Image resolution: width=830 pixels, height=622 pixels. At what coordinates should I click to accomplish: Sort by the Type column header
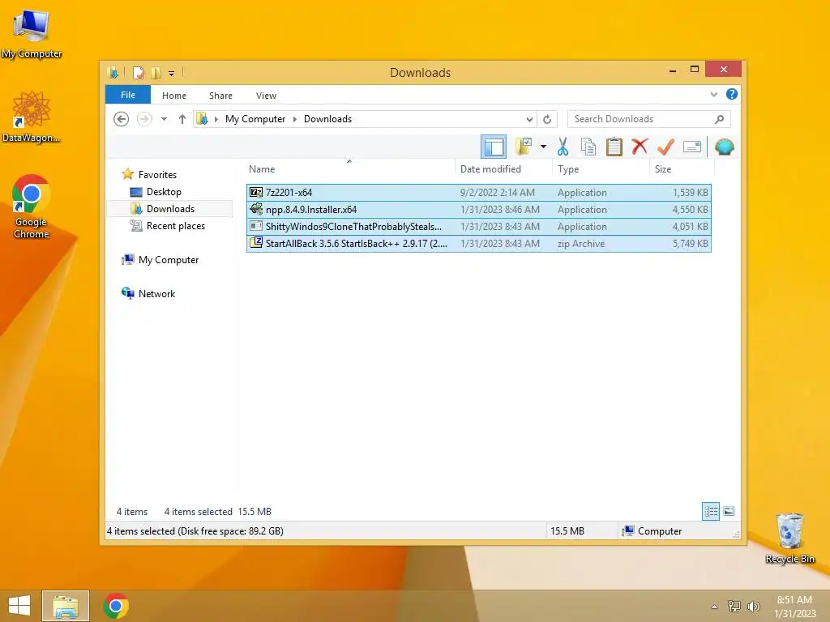click(x=601, y=169)
